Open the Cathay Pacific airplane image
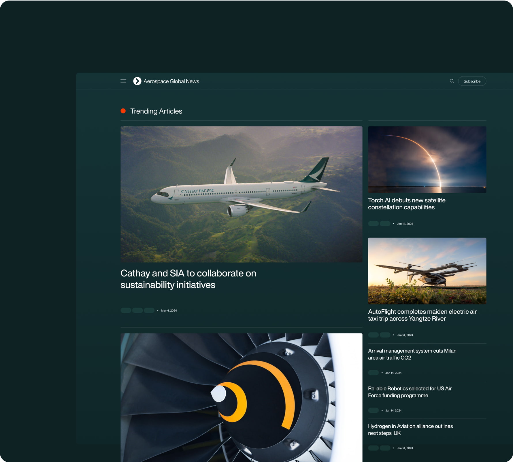The height and width of the screenshot is (462, 513). click(x=241, y=194)
